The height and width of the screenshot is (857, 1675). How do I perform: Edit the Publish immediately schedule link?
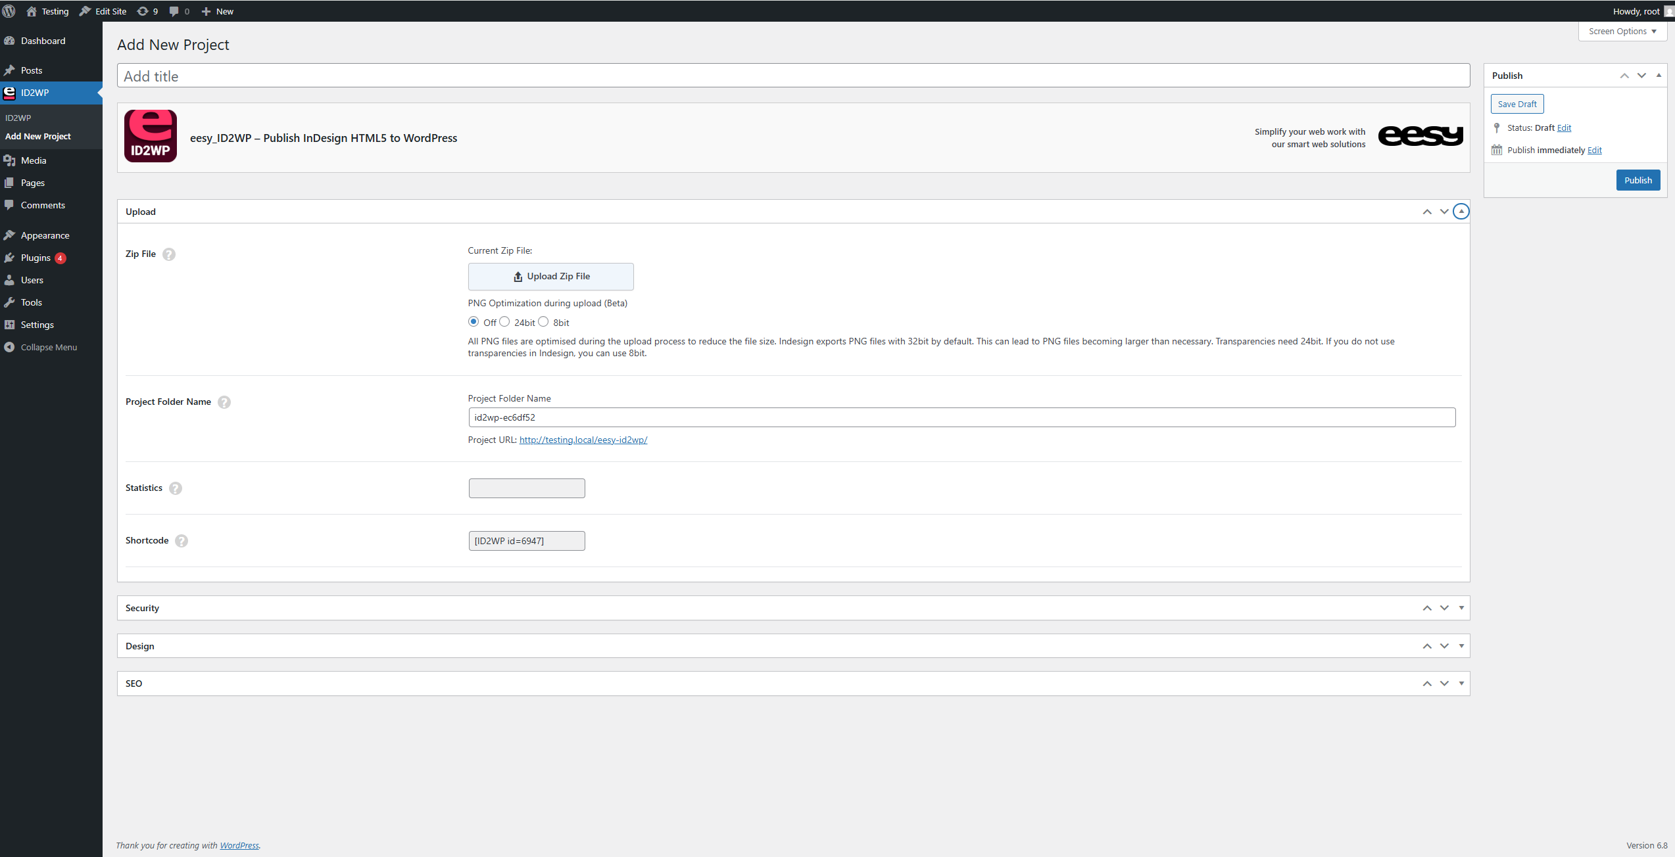coord(1595,150)
